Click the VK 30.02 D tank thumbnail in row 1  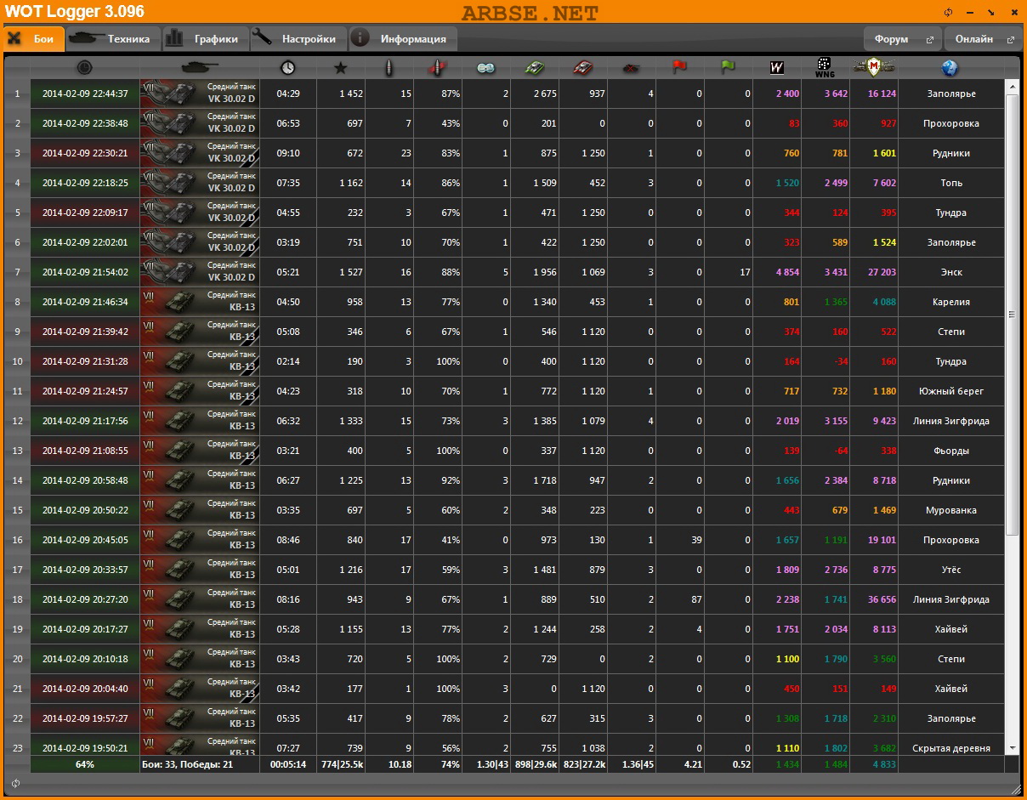click(170, 94)
